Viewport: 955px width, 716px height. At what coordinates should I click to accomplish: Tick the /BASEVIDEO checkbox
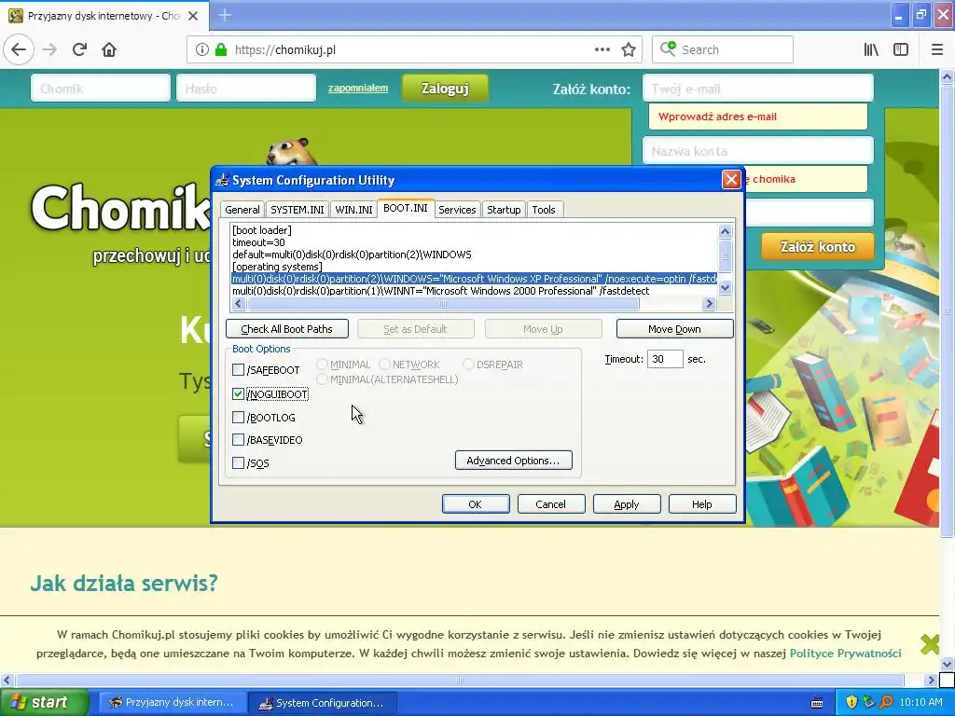coord(238,440)
